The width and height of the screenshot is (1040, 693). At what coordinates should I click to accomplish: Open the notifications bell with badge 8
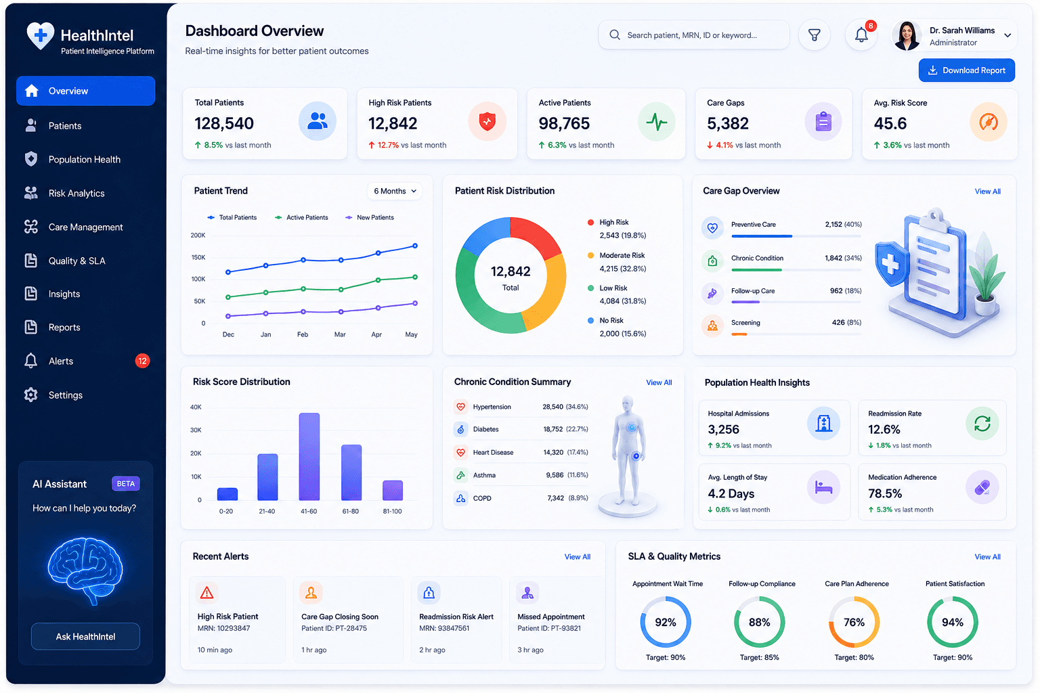(861, 35)
